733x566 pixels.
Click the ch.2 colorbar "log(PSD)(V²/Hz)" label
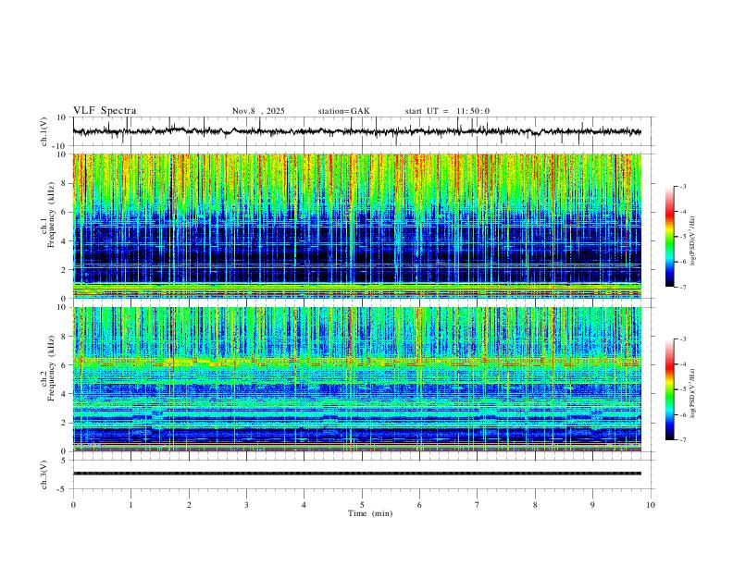[x=693, y=393]
